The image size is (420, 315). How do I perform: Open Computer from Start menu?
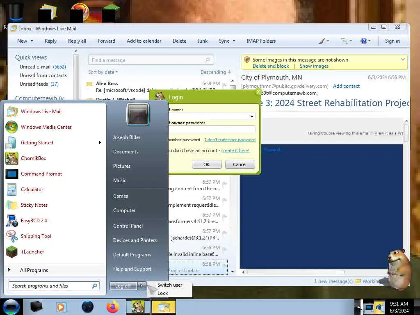point(124,210)
